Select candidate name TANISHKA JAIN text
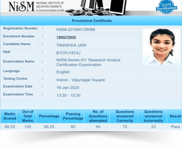The height and width of the screenshot is (148, 182). click(71, 45)
